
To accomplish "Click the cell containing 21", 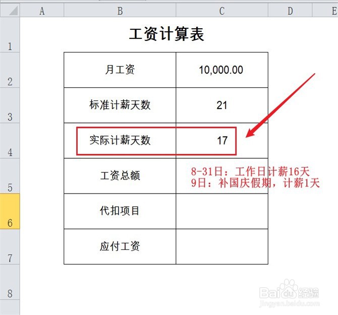I will point(222,105).
